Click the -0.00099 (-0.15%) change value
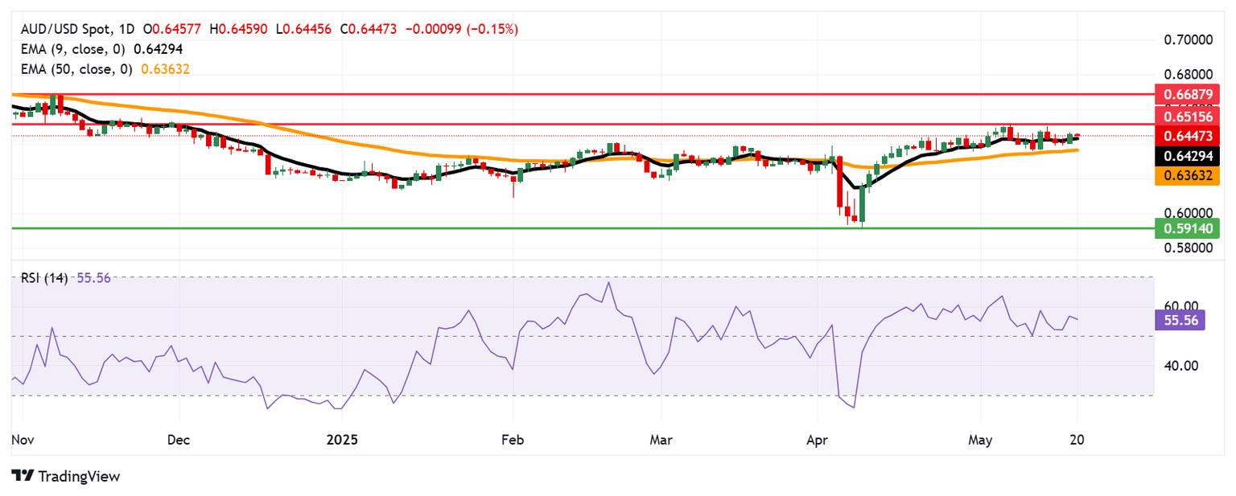 (462, 29)
